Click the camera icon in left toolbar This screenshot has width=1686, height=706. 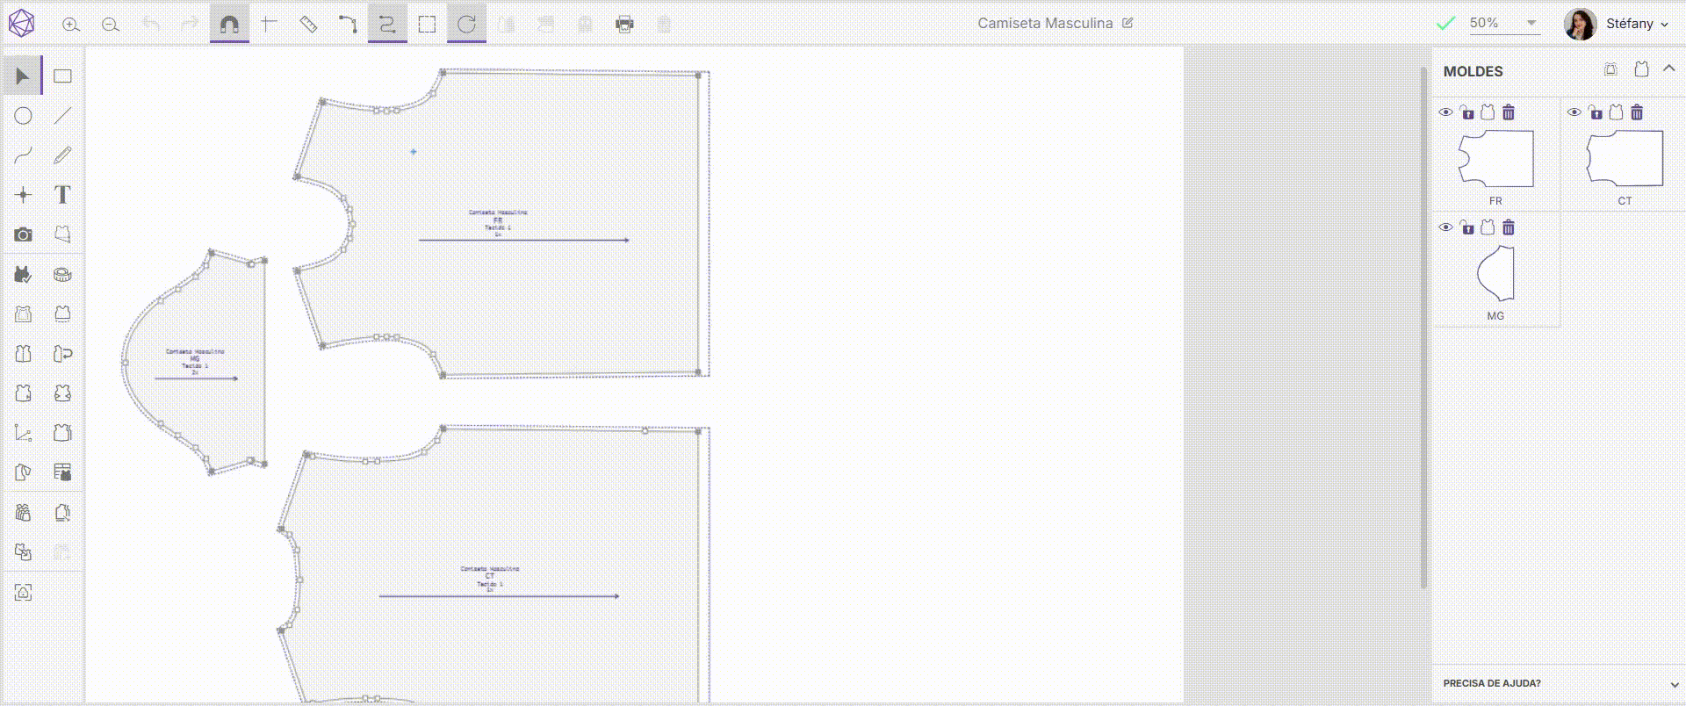[24, 234]
